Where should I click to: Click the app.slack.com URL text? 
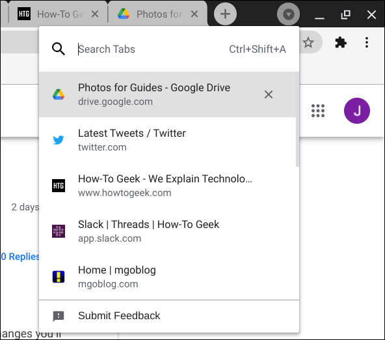click(109, 238)
